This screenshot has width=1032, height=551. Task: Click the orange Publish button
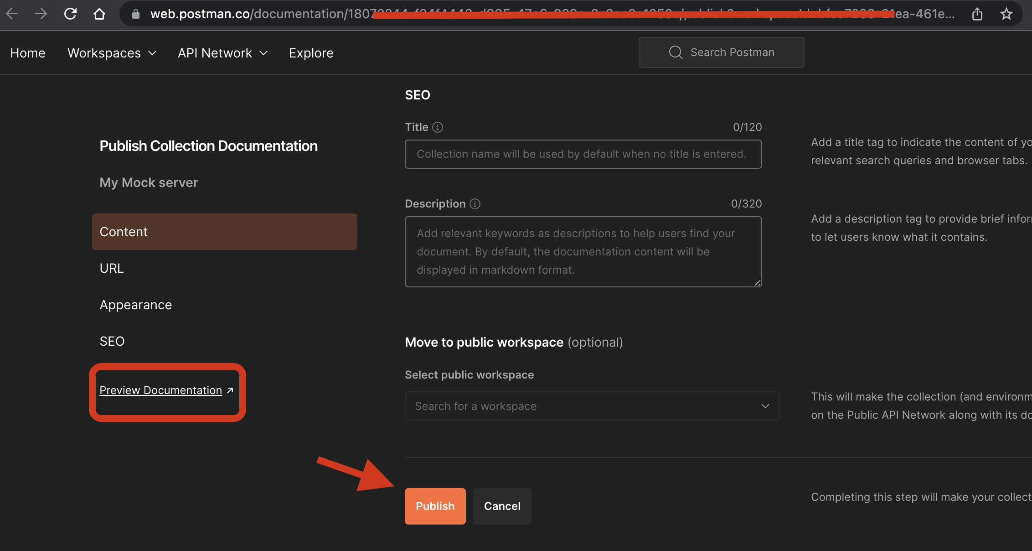coord(435,506)
